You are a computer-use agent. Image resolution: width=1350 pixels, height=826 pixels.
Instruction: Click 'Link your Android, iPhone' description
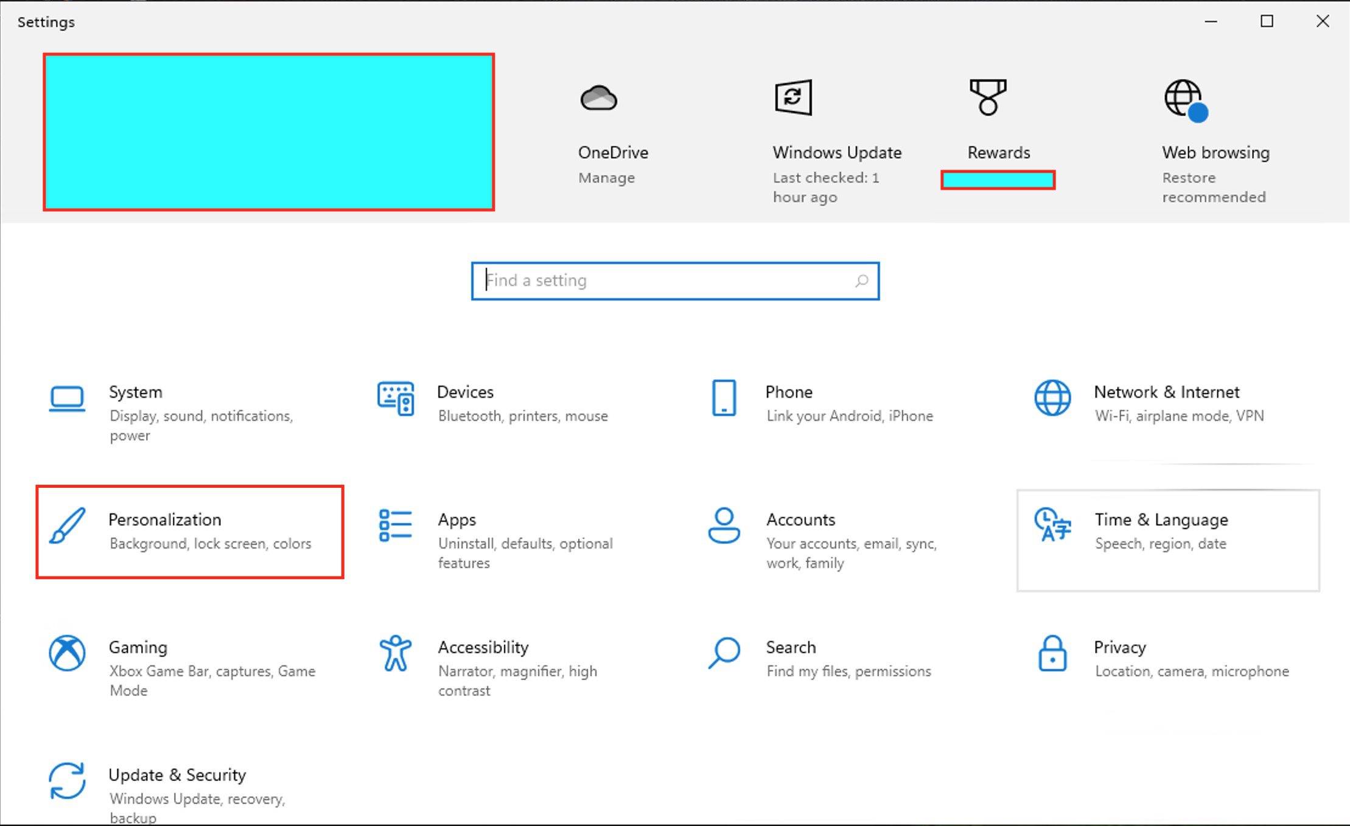(850, 416)
